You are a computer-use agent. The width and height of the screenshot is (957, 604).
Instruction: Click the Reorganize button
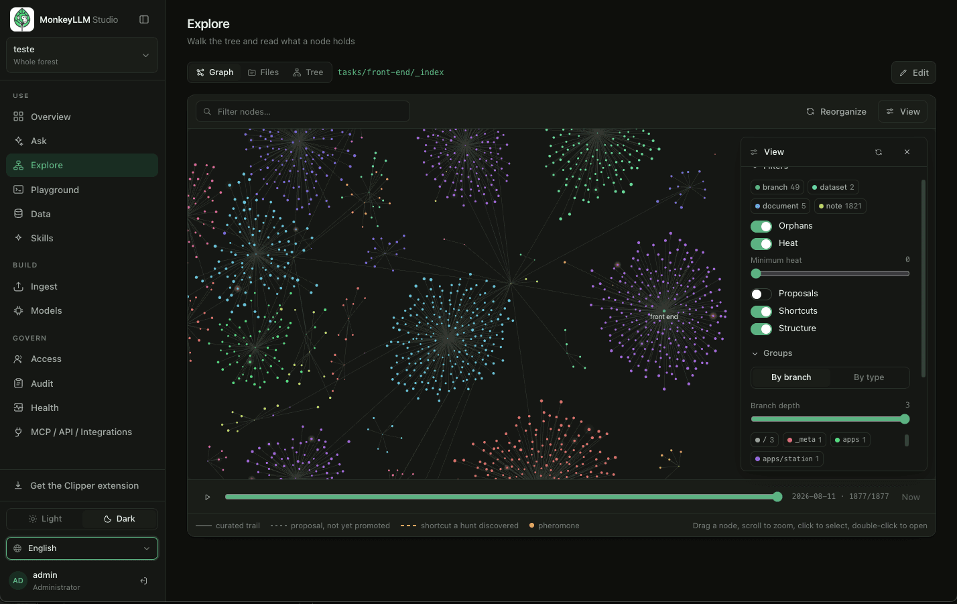coord(836,111)
